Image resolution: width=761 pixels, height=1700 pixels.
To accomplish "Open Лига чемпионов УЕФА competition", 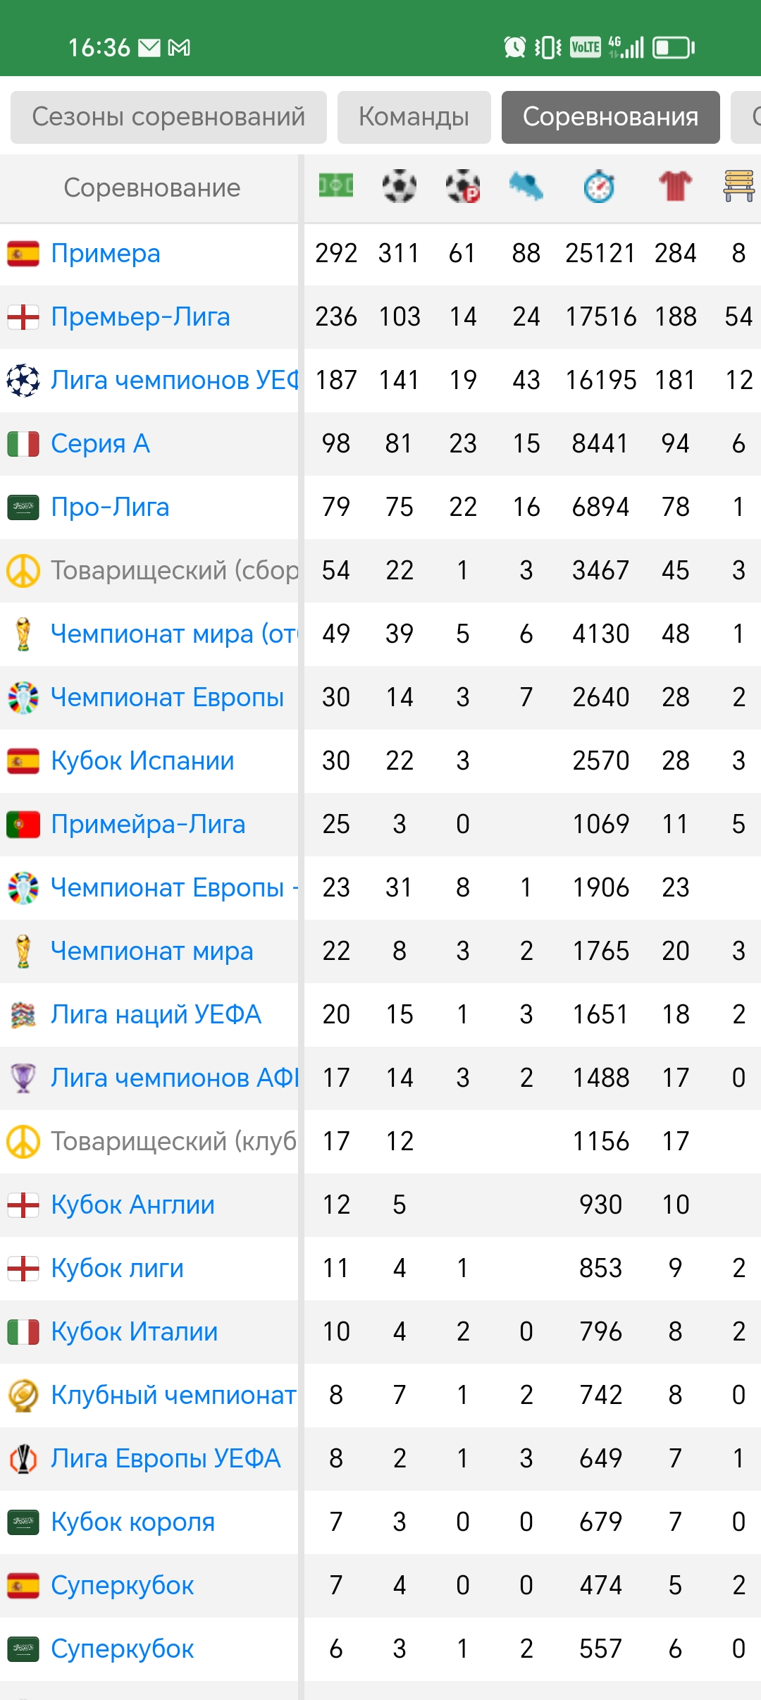I will pyautogui.click(x=175, y=381).
